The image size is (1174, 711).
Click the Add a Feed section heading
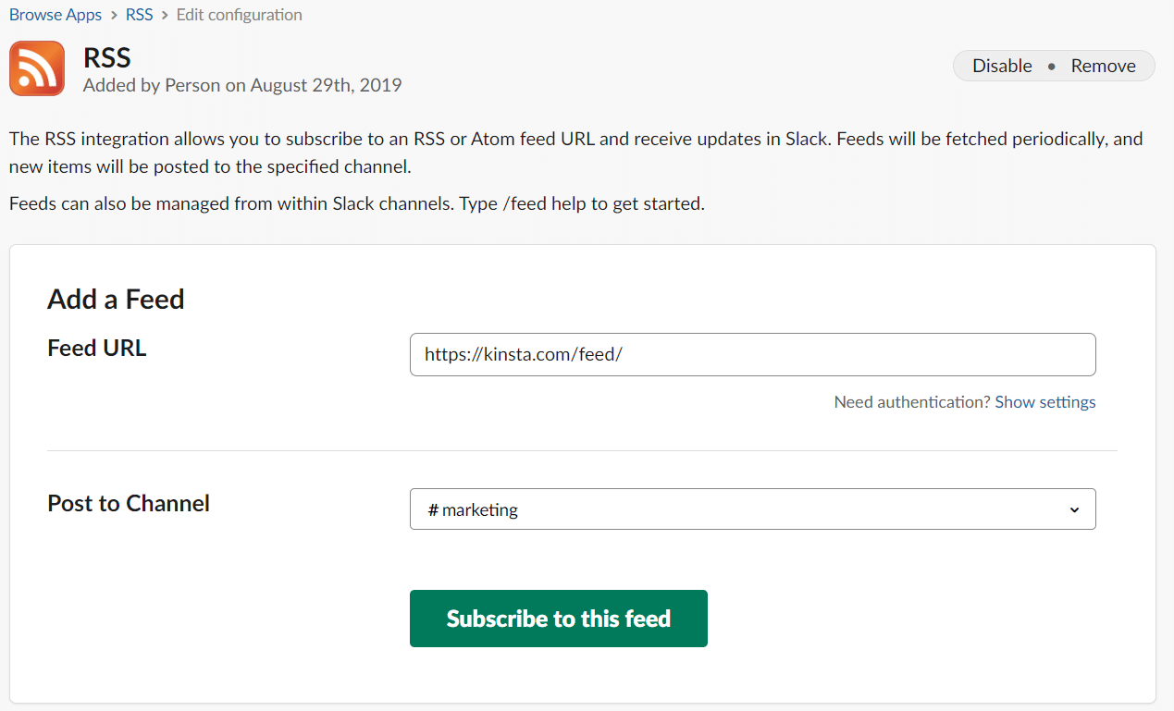coord(115,299)
